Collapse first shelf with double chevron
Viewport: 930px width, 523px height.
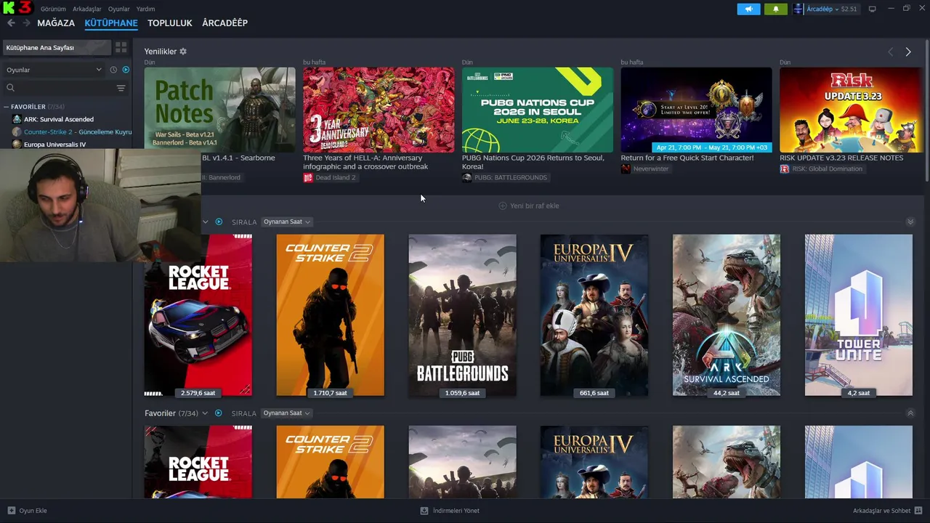tap(910, 222)
